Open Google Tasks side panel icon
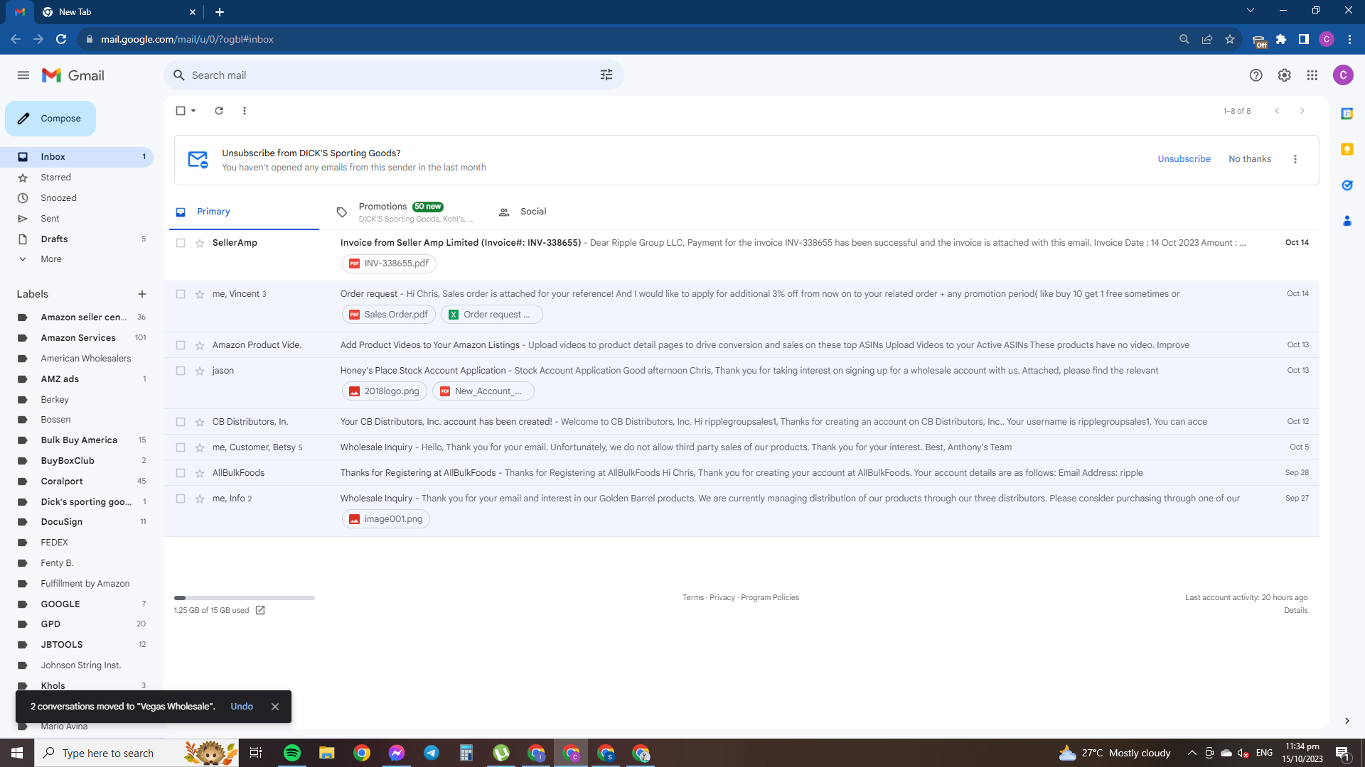The width and height of the screenshot is (1365, 767). coord(1347,185)
